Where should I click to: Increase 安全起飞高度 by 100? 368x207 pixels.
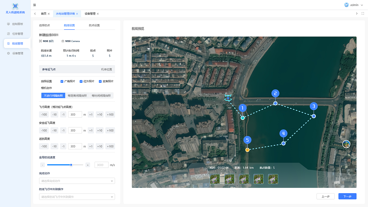tap(110, 130)
